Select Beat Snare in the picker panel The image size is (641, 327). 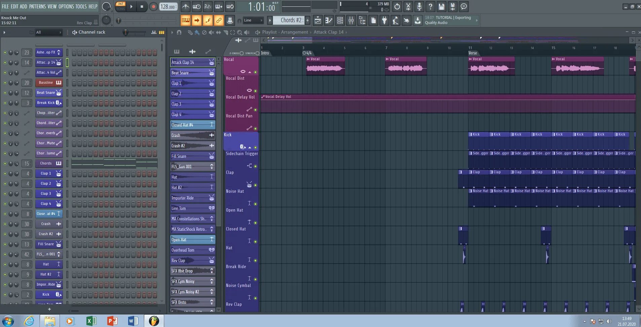[x=193, y=73]
